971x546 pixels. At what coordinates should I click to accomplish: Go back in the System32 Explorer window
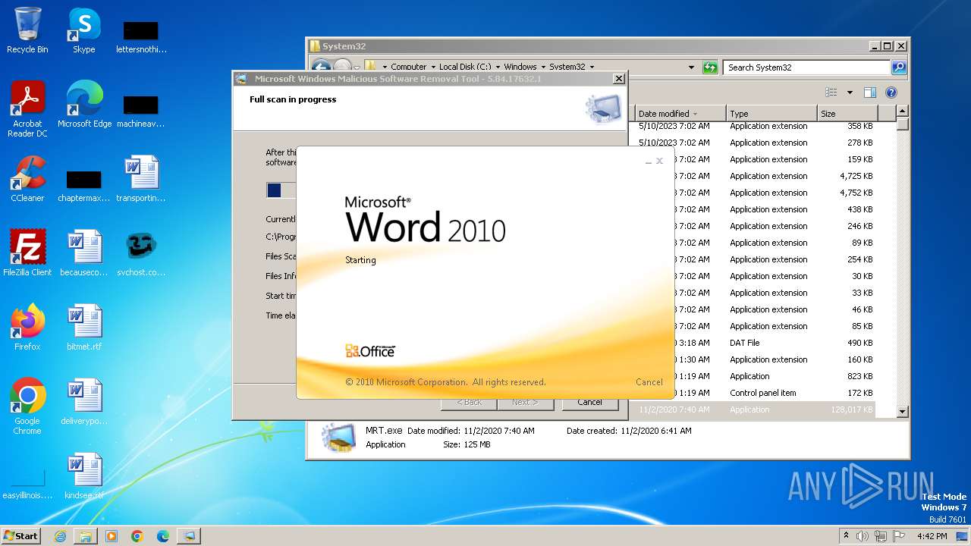pos(321,67)
